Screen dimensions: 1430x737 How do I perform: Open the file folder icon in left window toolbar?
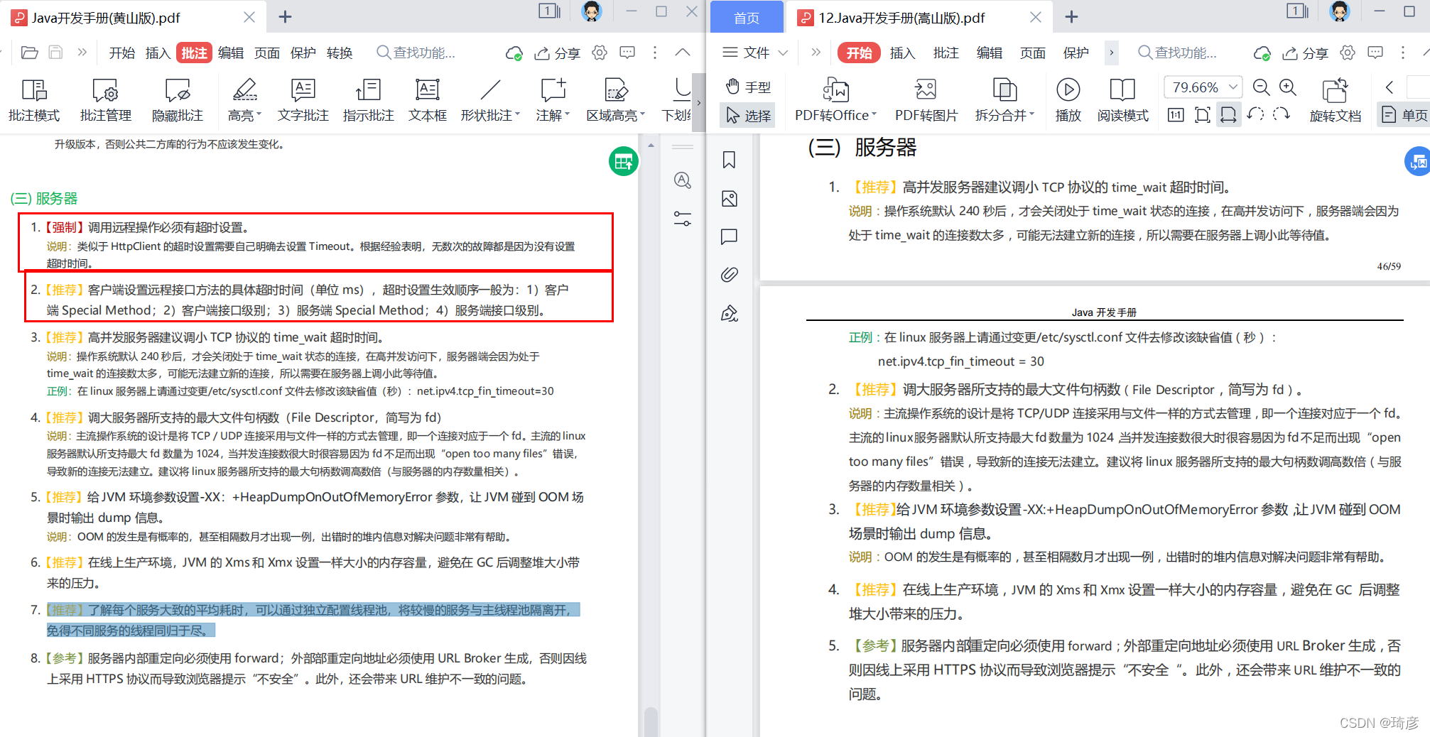(30, 53)
